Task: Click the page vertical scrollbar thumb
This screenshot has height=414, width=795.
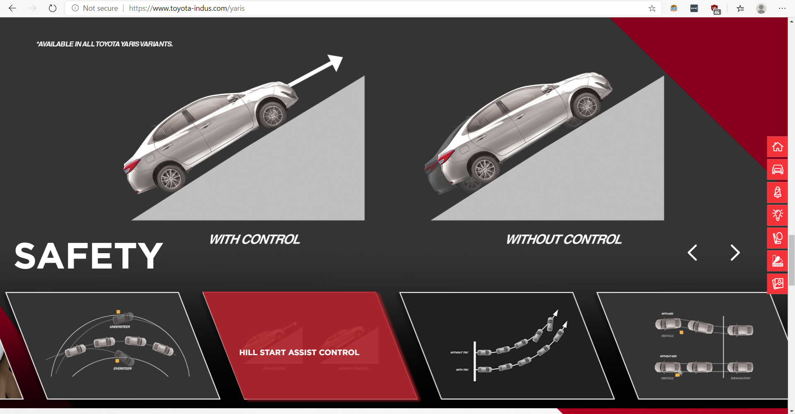Action: tap(791, 259)
